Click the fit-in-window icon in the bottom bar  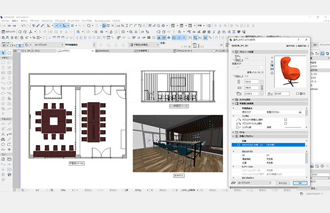23,190
